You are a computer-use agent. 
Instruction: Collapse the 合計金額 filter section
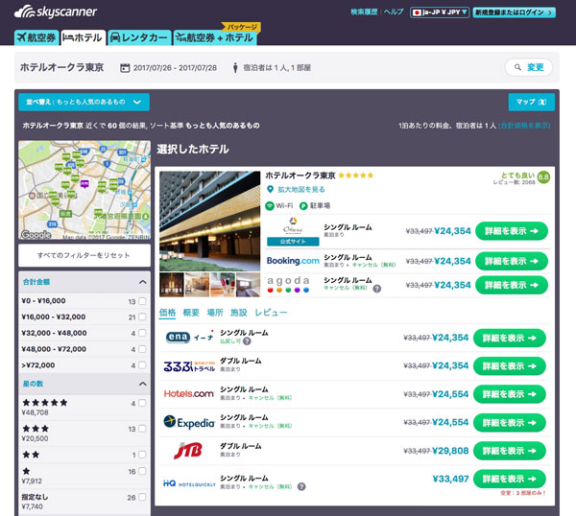click(x=142, y=282)
